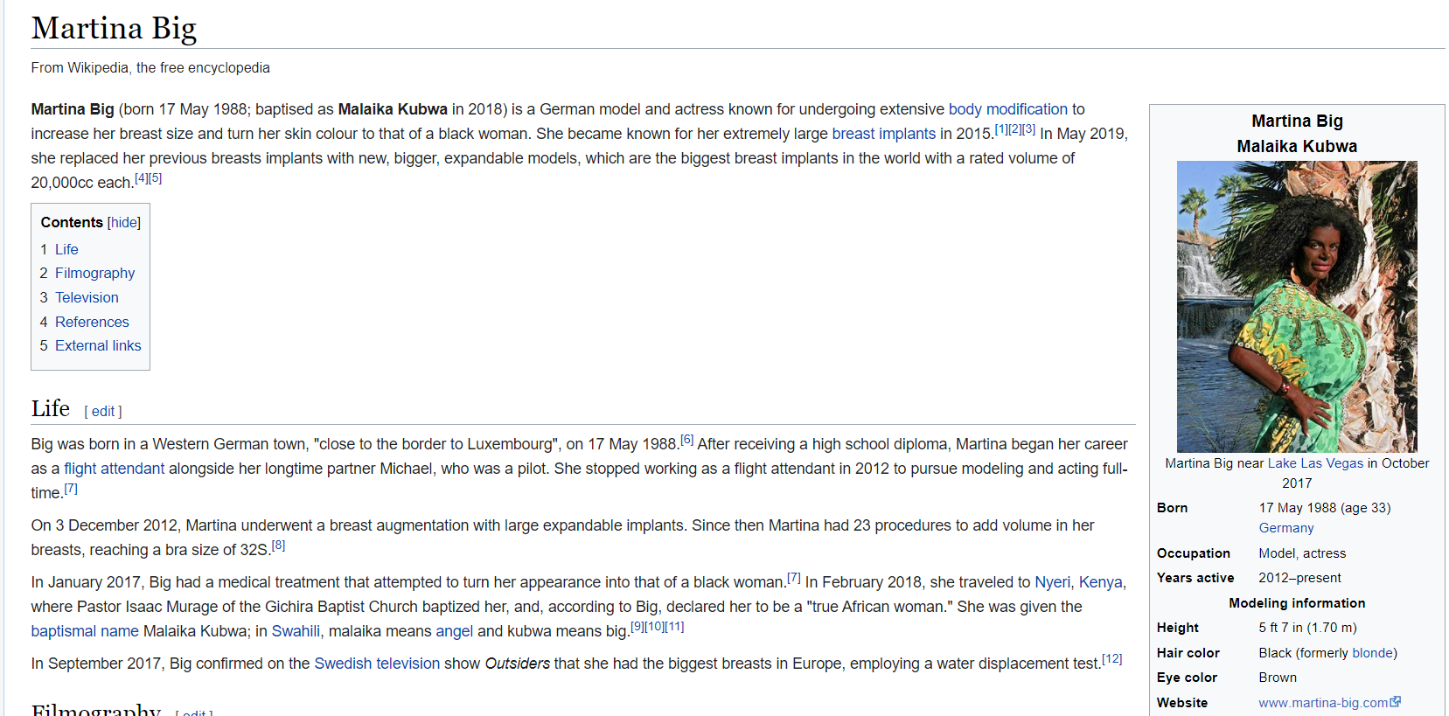1449x716 pixels.
Task: Open citation [10] after kubwa means big
Action: [x=654, y=627]
